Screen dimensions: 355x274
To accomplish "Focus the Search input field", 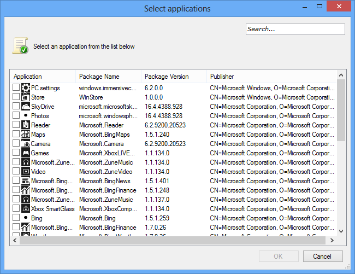I will point(295,29).
